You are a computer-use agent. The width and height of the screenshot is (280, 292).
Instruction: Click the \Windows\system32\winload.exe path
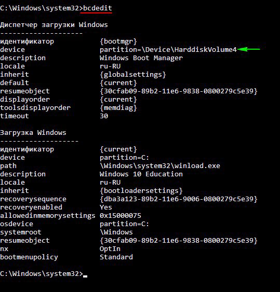click(160, 166)
